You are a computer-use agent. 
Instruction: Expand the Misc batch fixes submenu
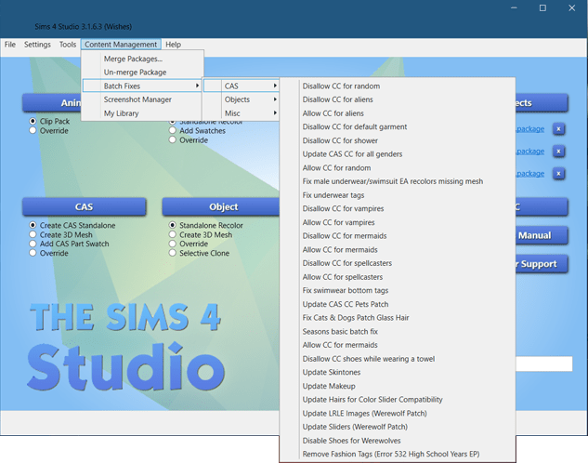tap(242, 113)
